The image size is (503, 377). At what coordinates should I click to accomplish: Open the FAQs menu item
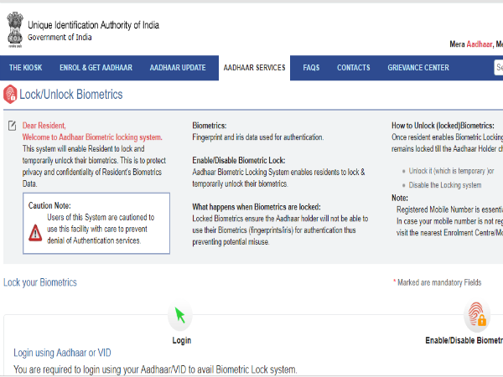(x=311, y=68)
